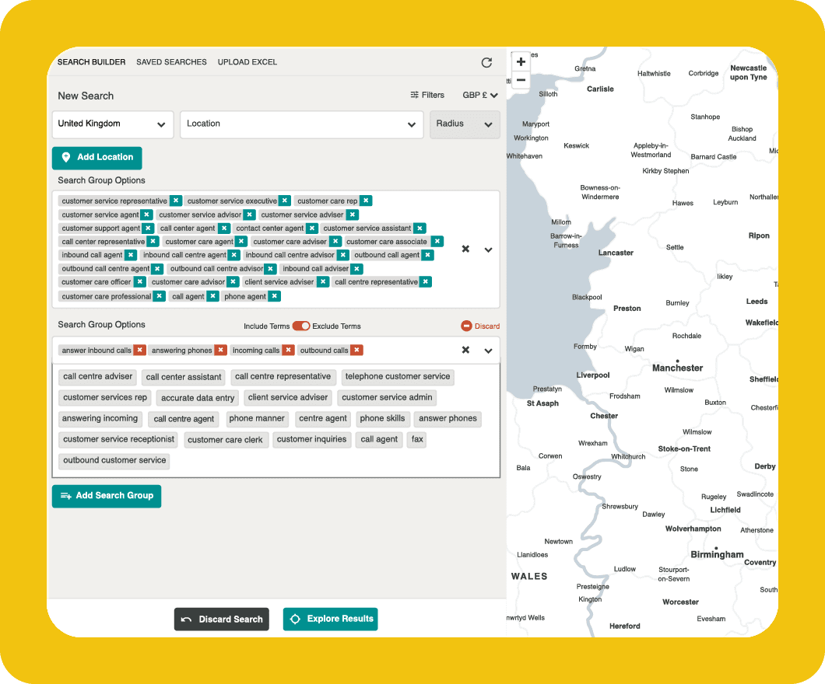
Task: Switch to the Search Builder tab
Action: coord(92,62)
